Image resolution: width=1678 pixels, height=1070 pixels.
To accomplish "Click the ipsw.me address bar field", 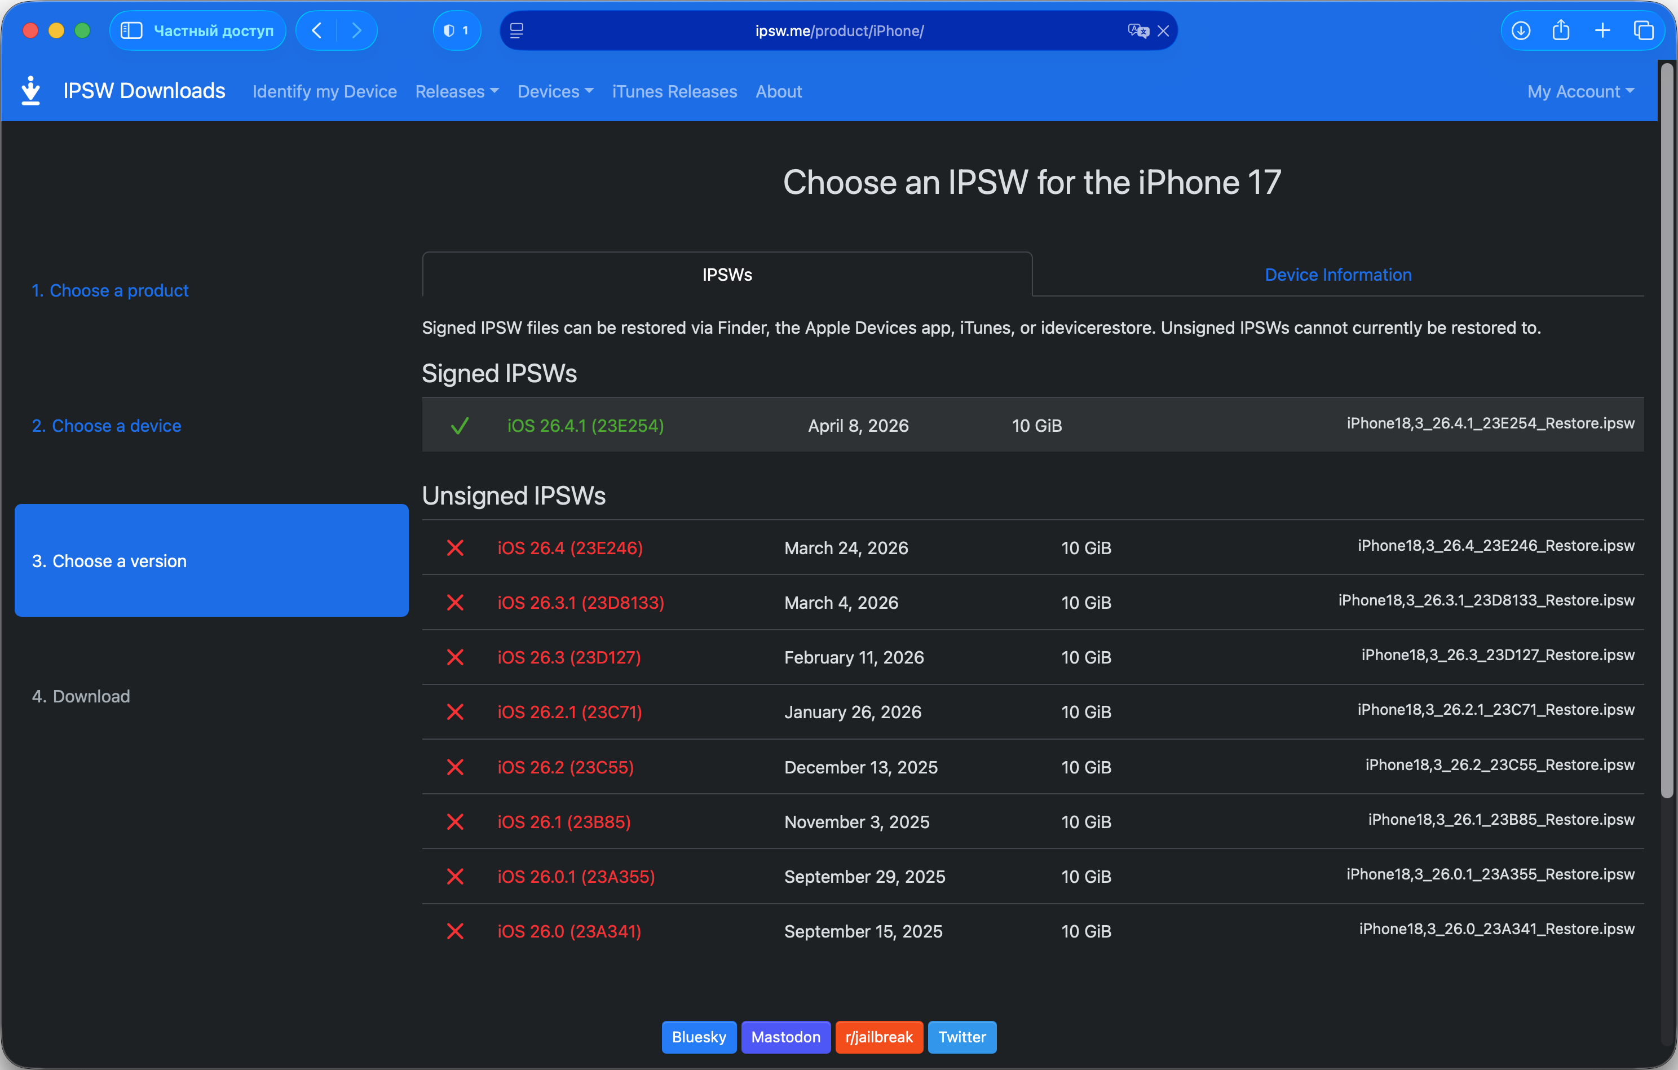I will [x=839, y=30].
